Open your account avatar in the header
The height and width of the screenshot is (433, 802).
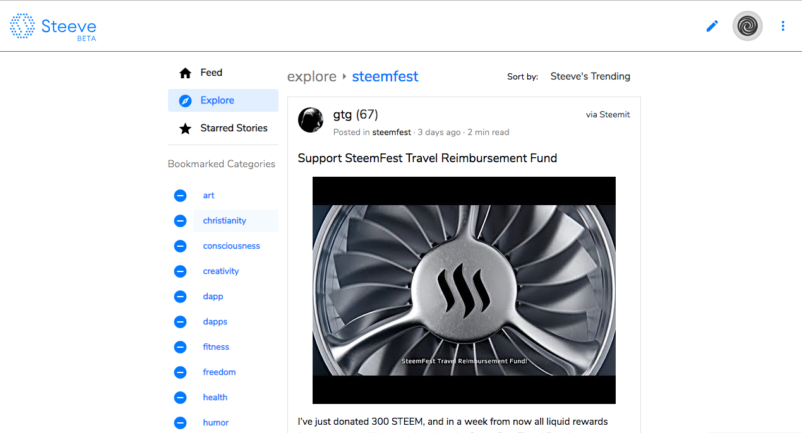[747, 26]
